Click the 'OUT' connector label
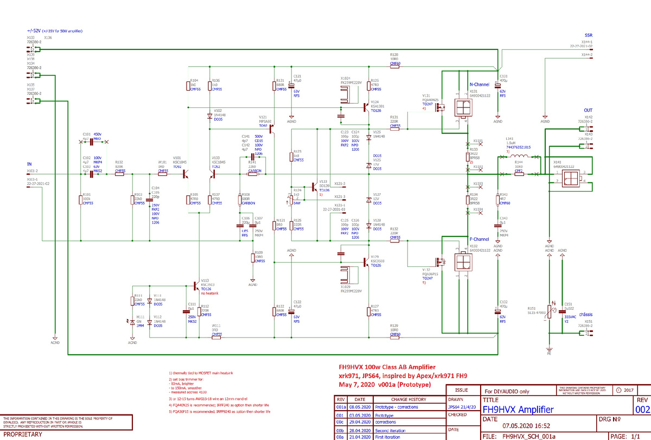 click(588, 111)
